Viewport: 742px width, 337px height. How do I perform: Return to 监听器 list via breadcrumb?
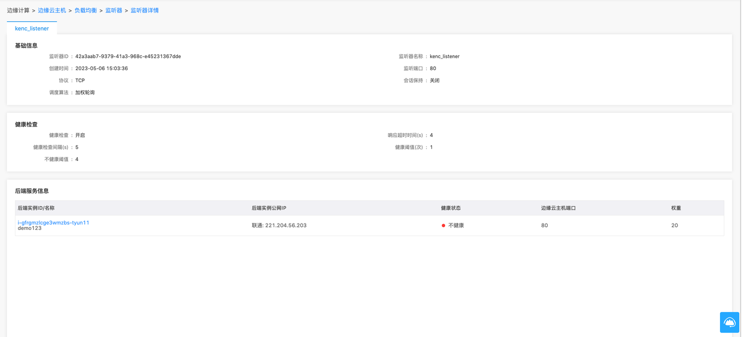(x=114, y=10)
